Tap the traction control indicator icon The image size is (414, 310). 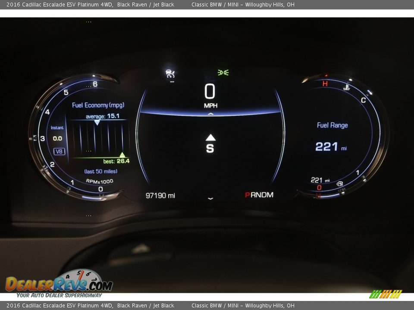[170, 74]
